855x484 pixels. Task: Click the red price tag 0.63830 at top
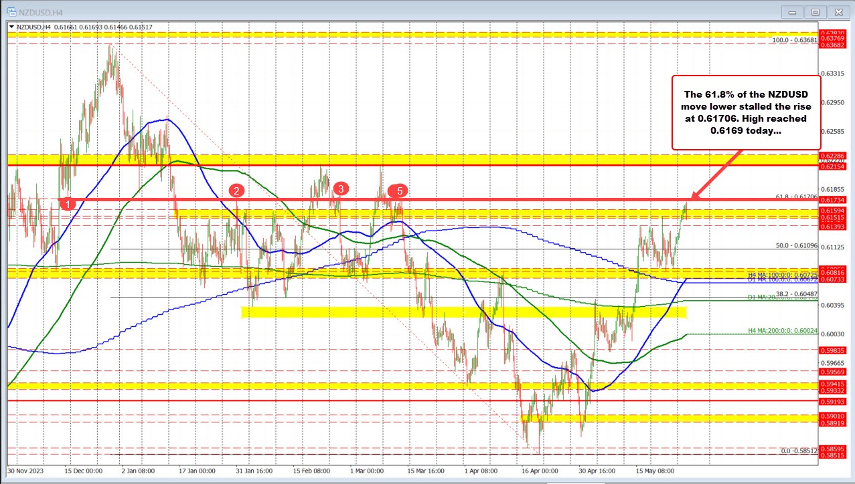pyautogui.click(x=832, y=31)
